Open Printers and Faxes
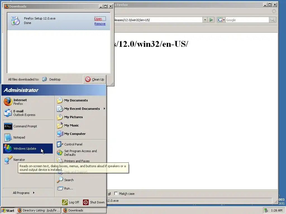 [81, 161]
